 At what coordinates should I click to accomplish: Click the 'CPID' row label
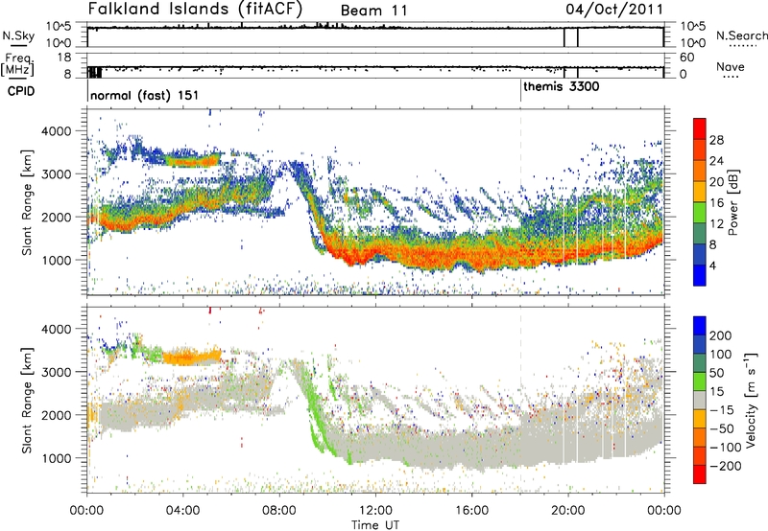(x=21, y=91)
